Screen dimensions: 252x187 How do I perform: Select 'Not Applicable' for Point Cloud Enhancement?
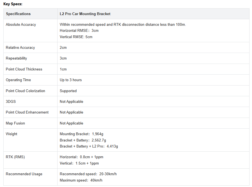[72, 112]
